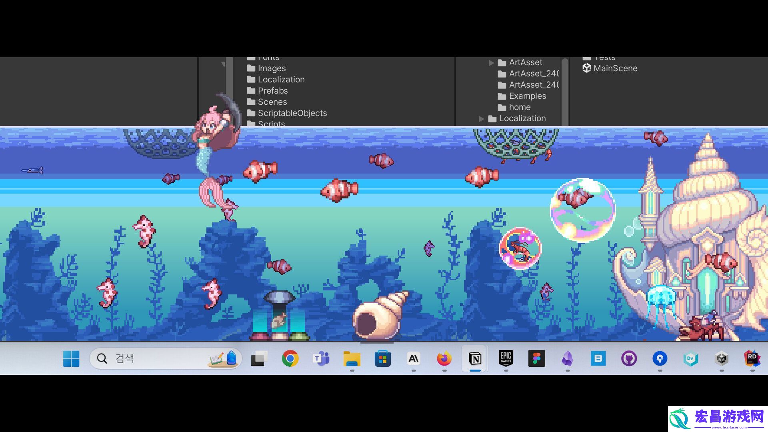The image size is (768, 432).
Task: Expand the Localization folder arrow in the tree
Action: pyautogui.click(x=481, y=119)
